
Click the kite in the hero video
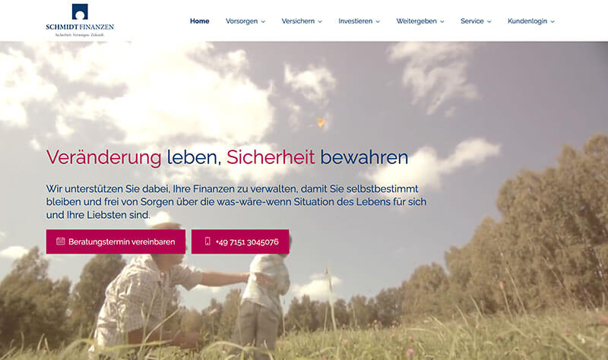click(x=321, y=123)
